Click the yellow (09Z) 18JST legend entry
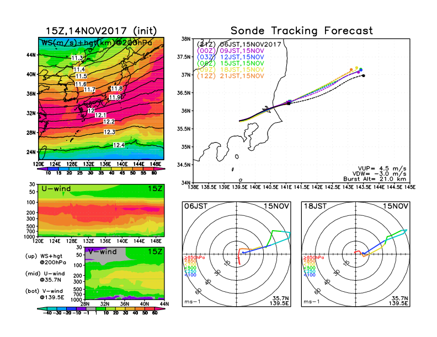437x337 pixels. click(x=231, y=69)
